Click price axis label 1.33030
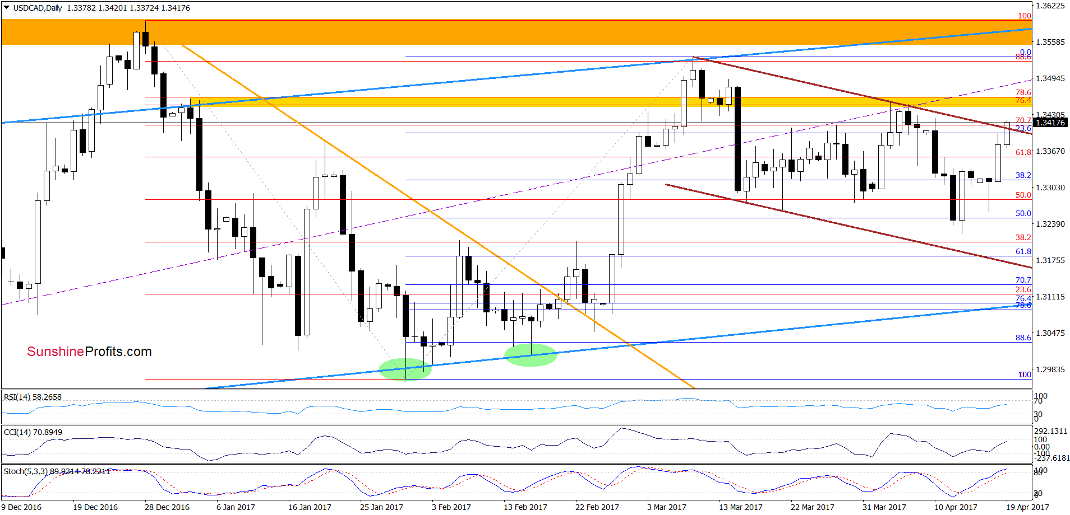Viewport: 1070px width, 515px height. (x=1050, y=188)
